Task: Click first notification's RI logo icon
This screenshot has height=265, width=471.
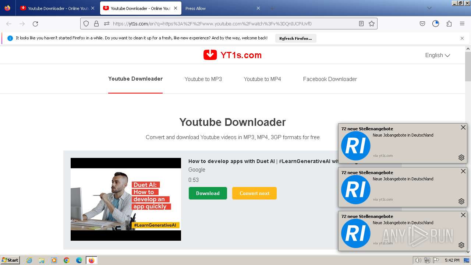Action: [x=355, y=146]
